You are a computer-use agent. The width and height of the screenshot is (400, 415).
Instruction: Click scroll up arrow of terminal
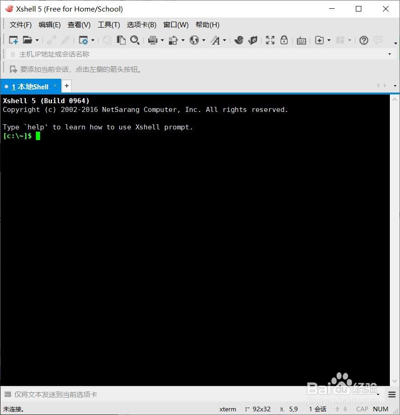point(394,100)
